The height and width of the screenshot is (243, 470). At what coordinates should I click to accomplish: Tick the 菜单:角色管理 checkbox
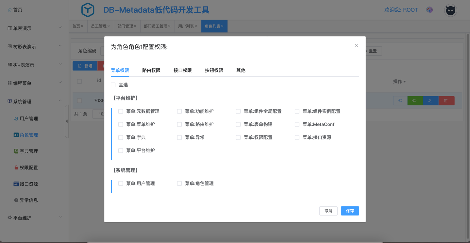coord(179,183)
